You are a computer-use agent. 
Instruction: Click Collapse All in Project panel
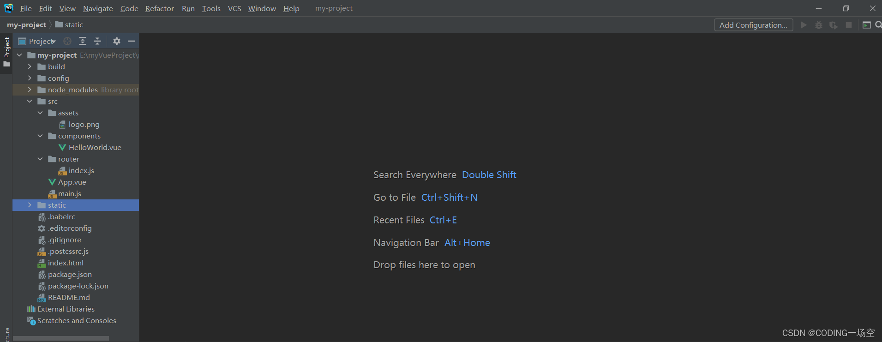click(x=97, y=41)
